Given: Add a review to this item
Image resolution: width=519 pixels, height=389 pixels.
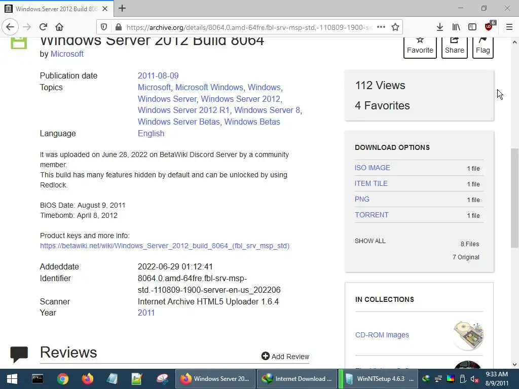Looking at the screenshot, I should tap(285, 356).
